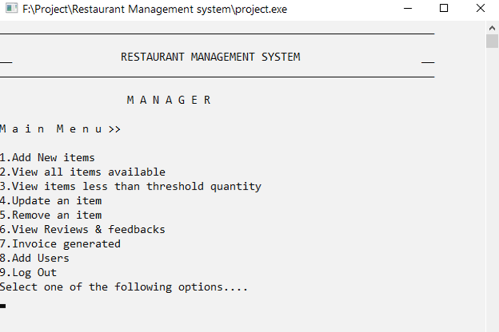Image resolution: width=499 pixels, height=332 pixels.
Task: Click the Select one of the following options prompt
Action: [124, 287]
